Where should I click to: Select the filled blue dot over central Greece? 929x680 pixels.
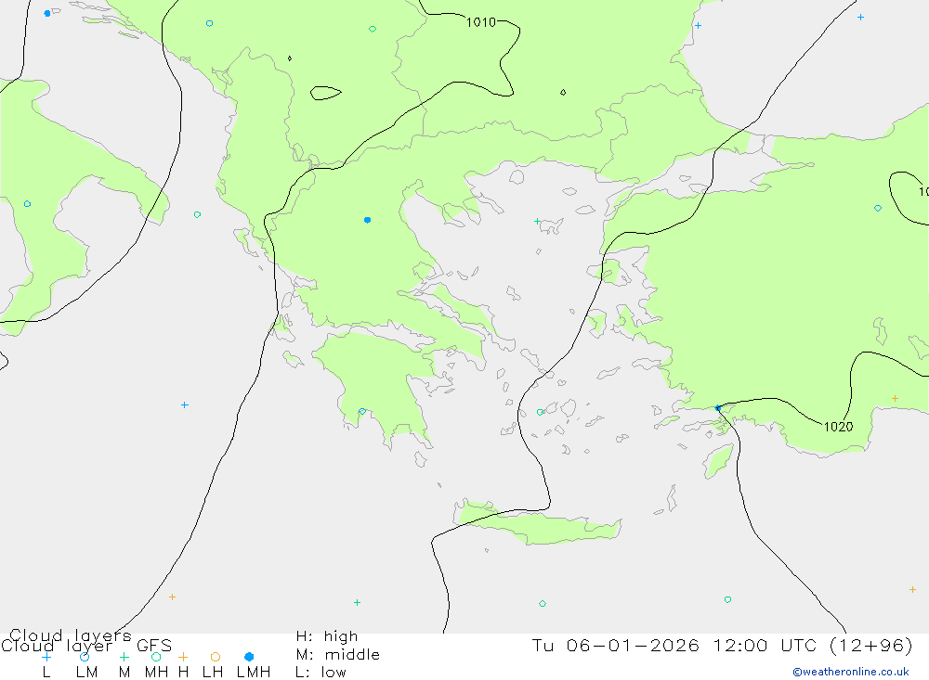367,220
